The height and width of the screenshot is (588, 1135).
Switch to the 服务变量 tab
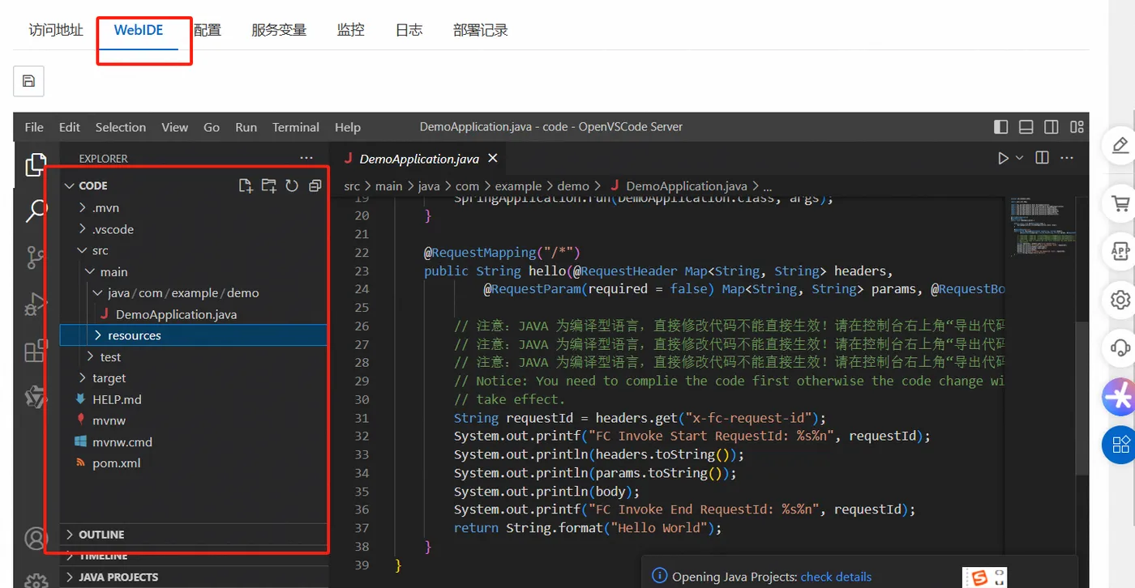pos(279,30)
